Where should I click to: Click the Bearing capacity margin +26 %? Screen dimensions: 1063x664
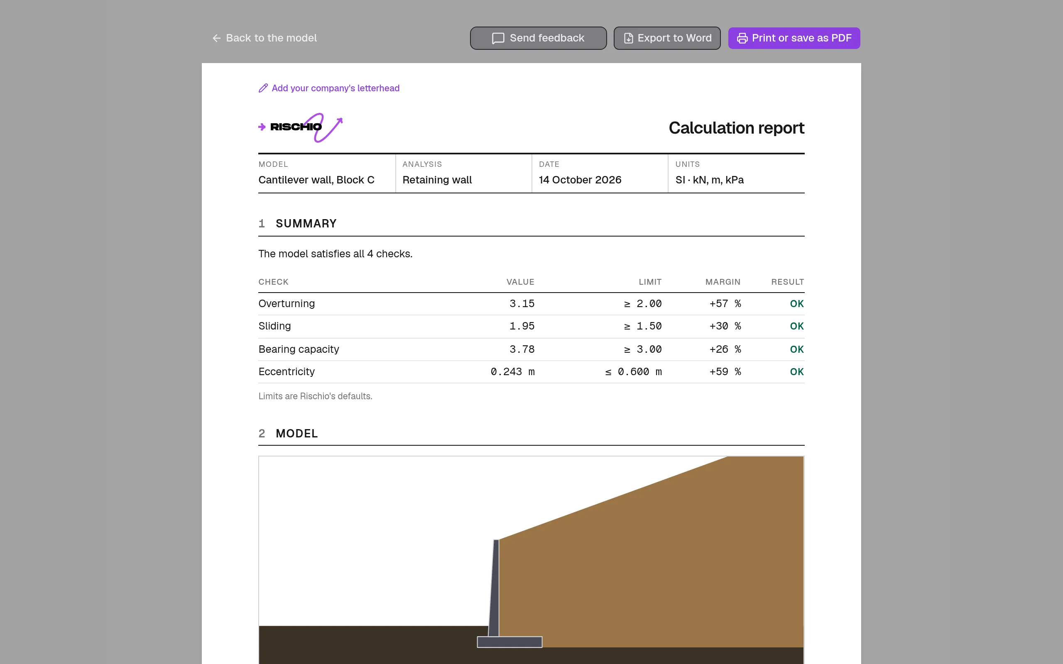point(725,349)
